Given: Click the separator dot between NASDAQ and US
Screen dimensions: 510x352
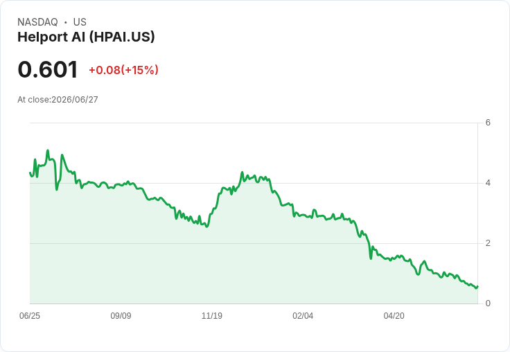Looking at the screenshot, I should coord(66,22).
